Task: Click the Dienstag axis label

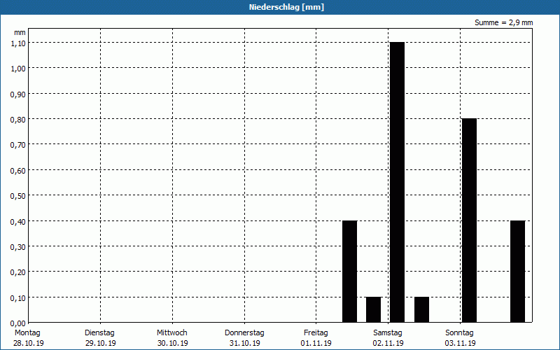Action: (99, 333)
